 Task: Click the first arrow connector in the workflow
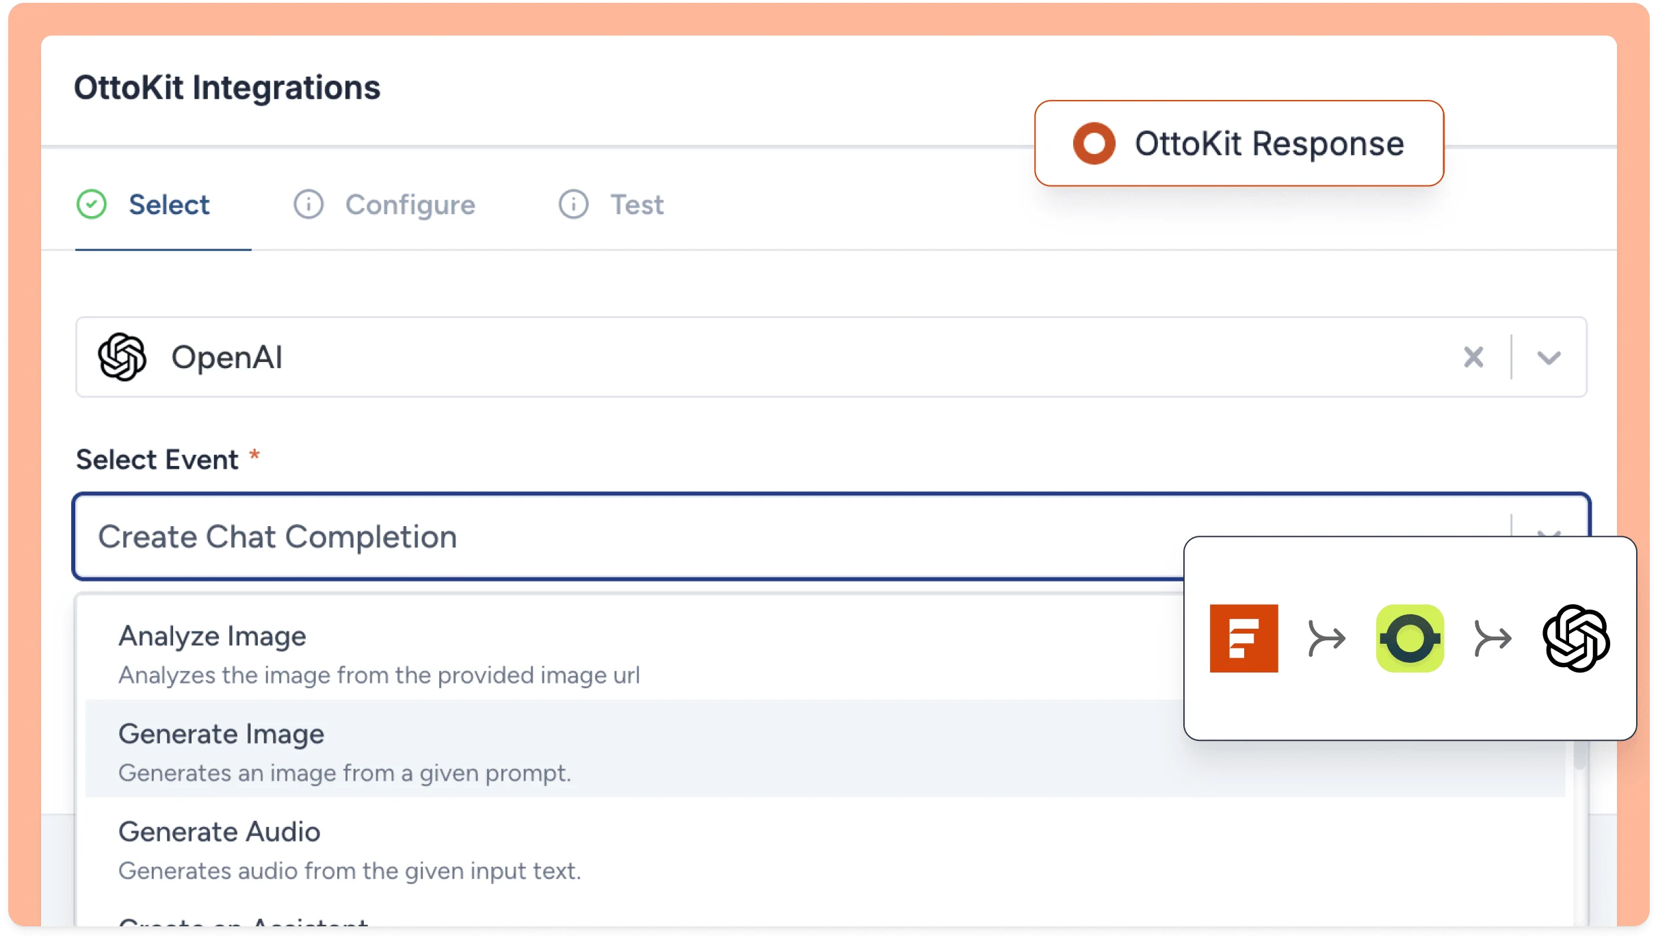click(x=1326, y=638)
